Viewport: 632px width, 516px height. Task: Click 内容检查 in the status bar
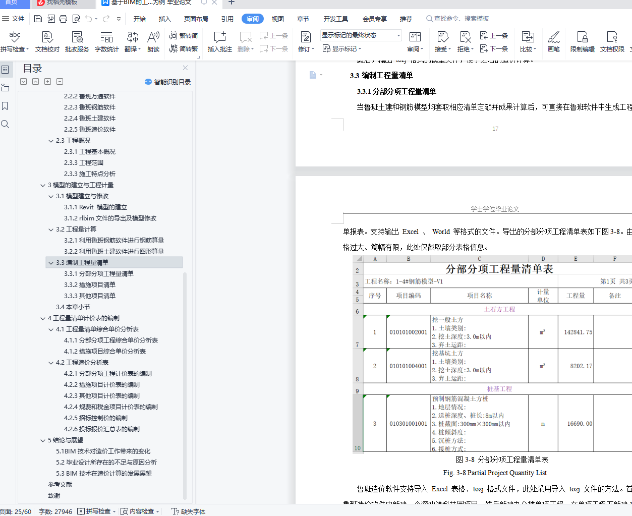(140, 511)
